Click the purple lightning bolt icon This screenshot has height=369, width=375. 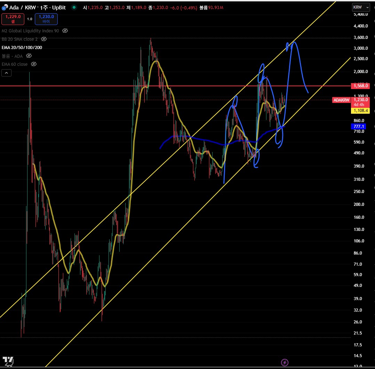(x=285, y=362)
